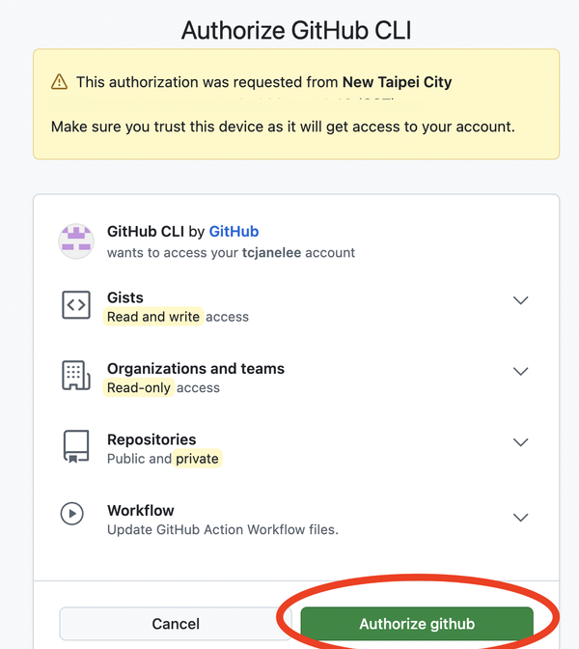Click the Gists code icon

click(75, 305)
